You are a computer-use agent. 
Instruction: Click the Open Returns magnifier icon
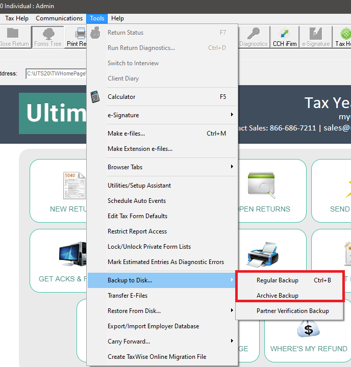(x=262, y=185)
